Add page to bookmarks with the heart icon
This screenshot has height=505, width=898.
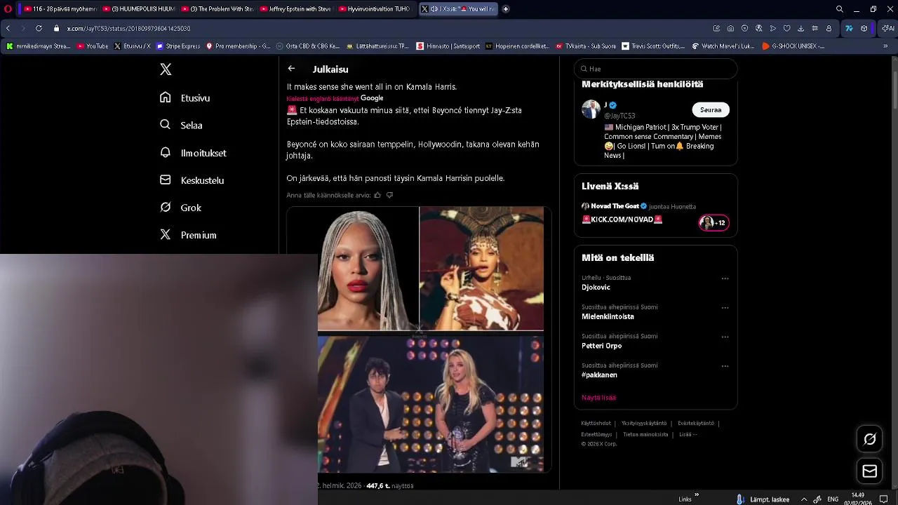pyautogui.click(x=786, y=28)
